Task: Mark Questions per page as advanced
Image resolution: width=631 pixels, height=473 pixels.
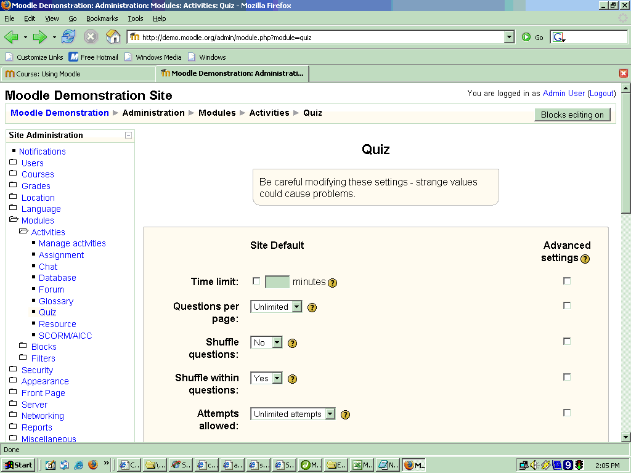Action: 567,306
